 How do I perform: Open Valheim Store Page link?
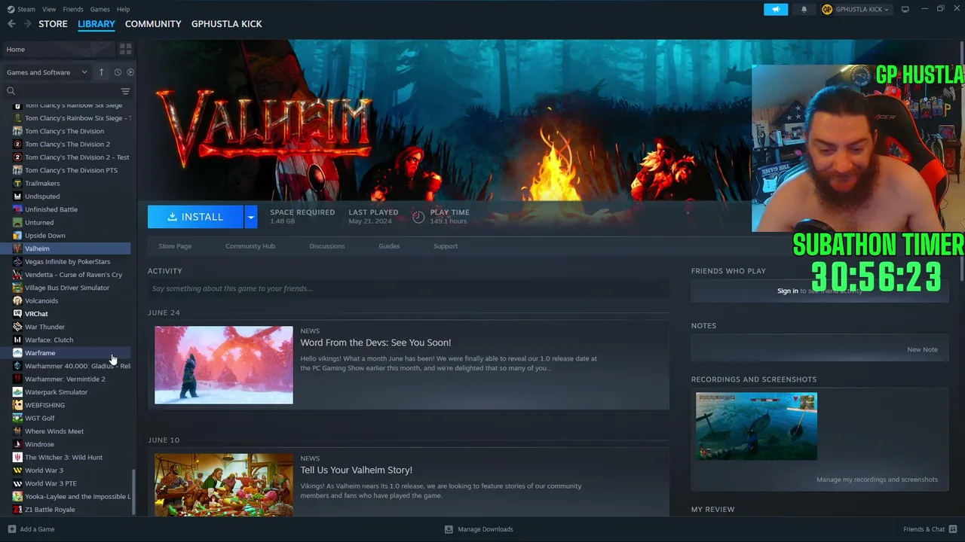[175, 246]
